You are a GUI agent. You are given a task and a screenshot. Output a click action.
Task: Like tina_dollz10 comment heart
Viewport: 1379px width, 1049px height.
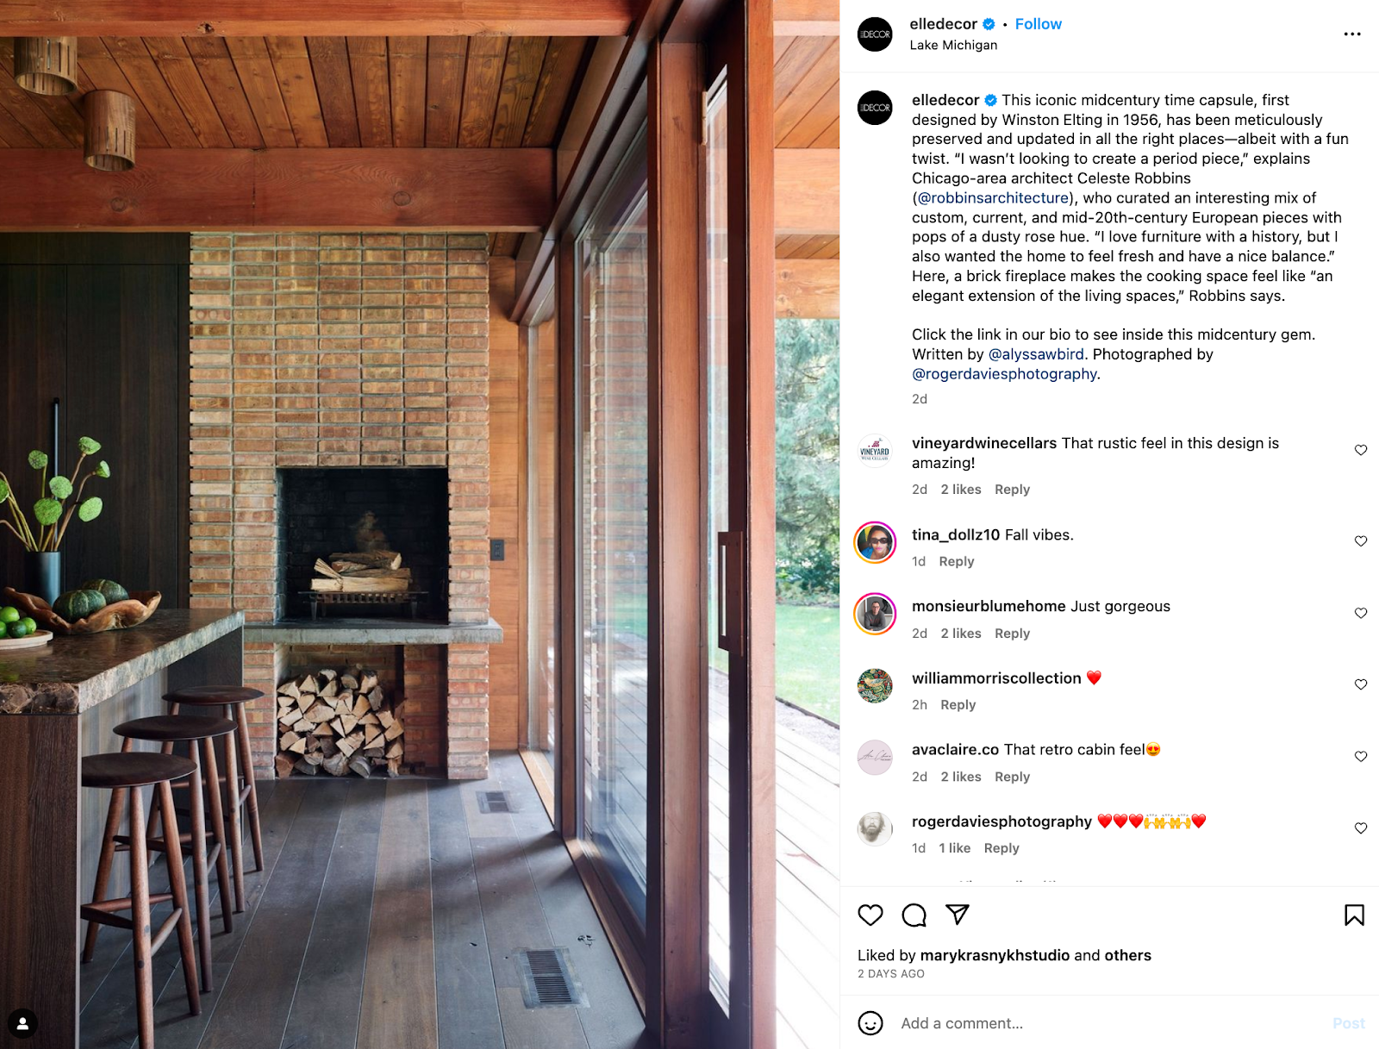1361,541
